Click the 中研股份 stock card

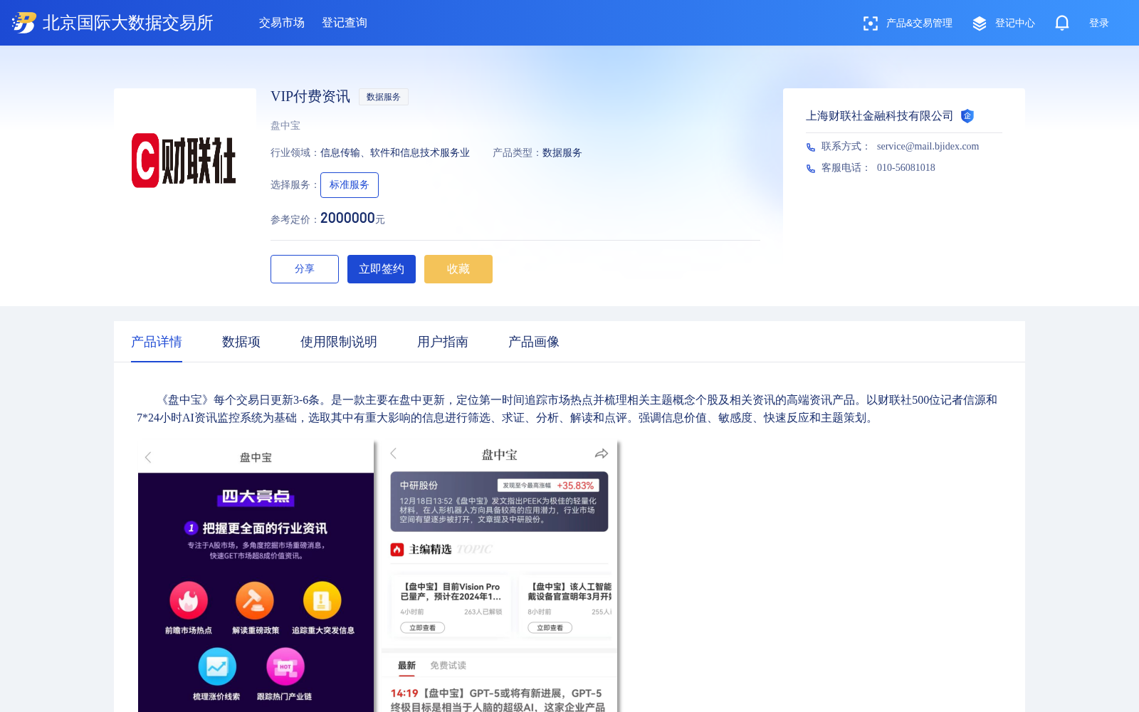(x=499, y=501)
